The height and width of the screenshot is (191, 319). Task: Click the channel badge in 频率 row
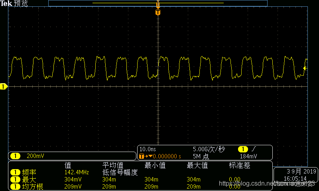[15, 172]
